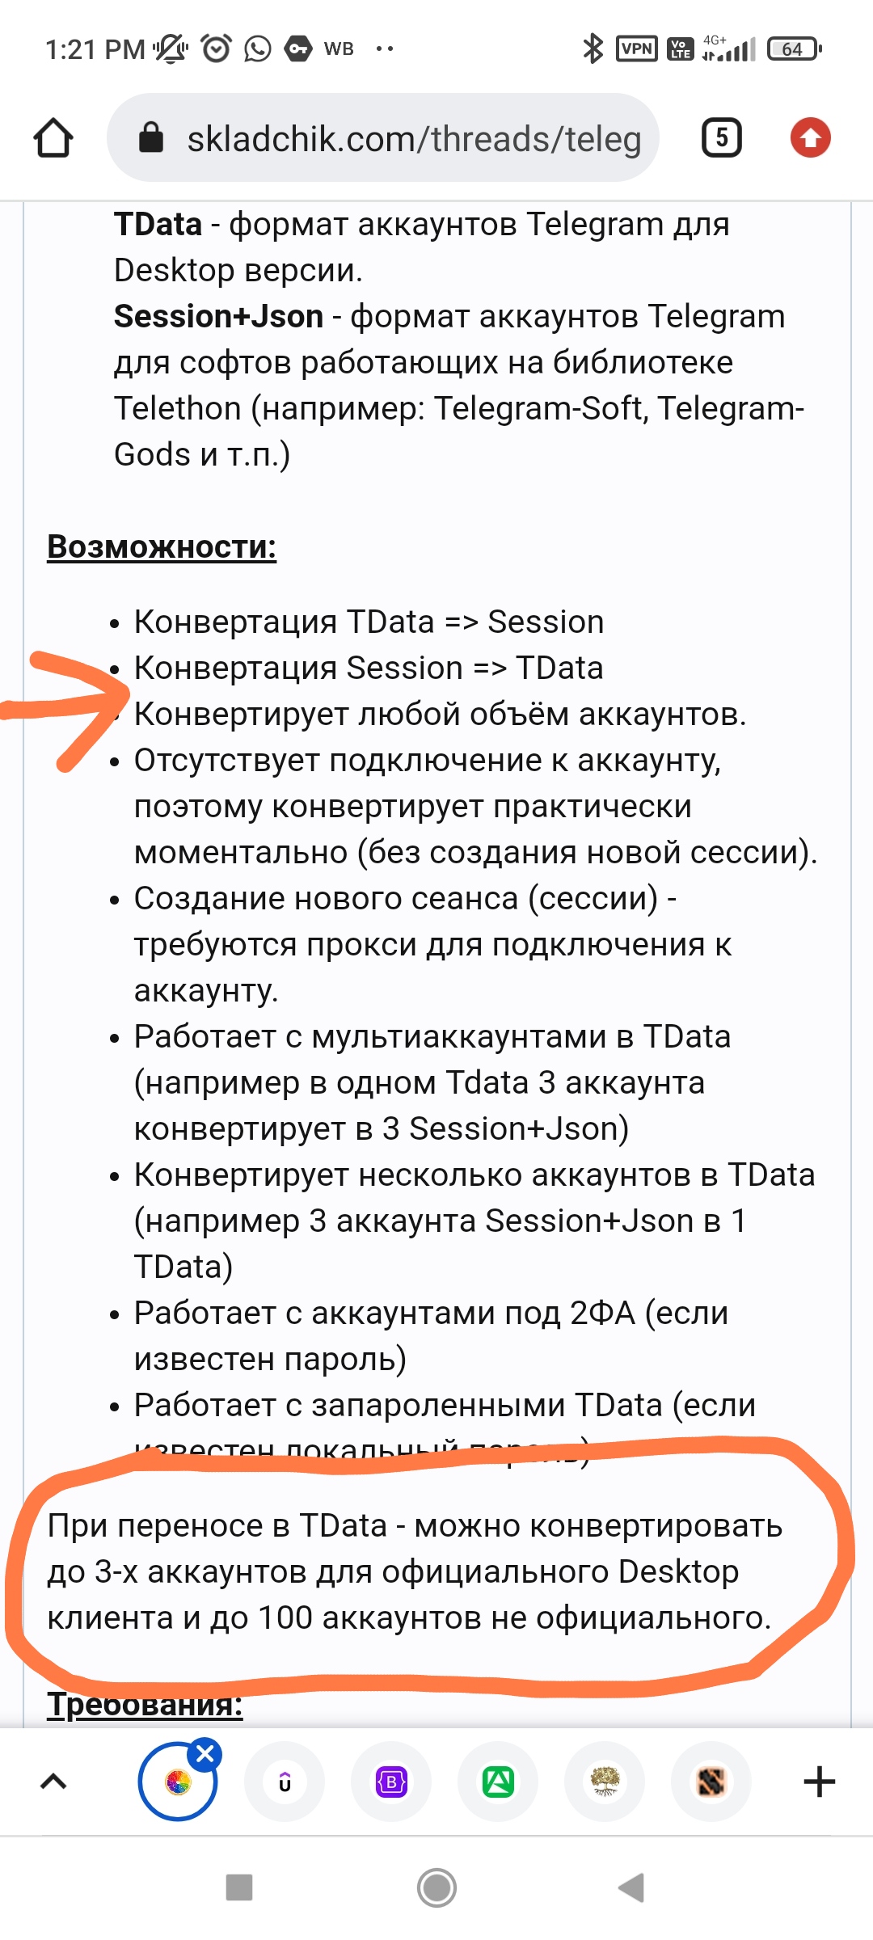Switch to the purple U logo tab
The image size is (873, 1940).
tap(285, 1782)
